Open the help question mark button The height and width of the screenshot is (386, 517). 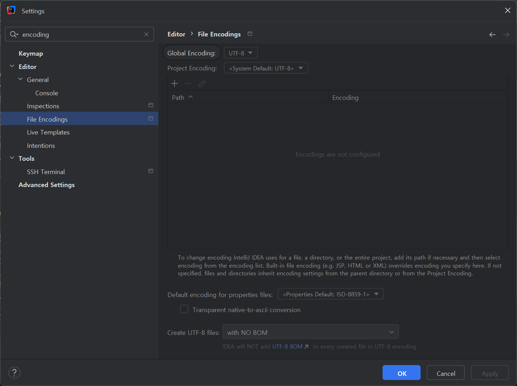pos(14,373)
